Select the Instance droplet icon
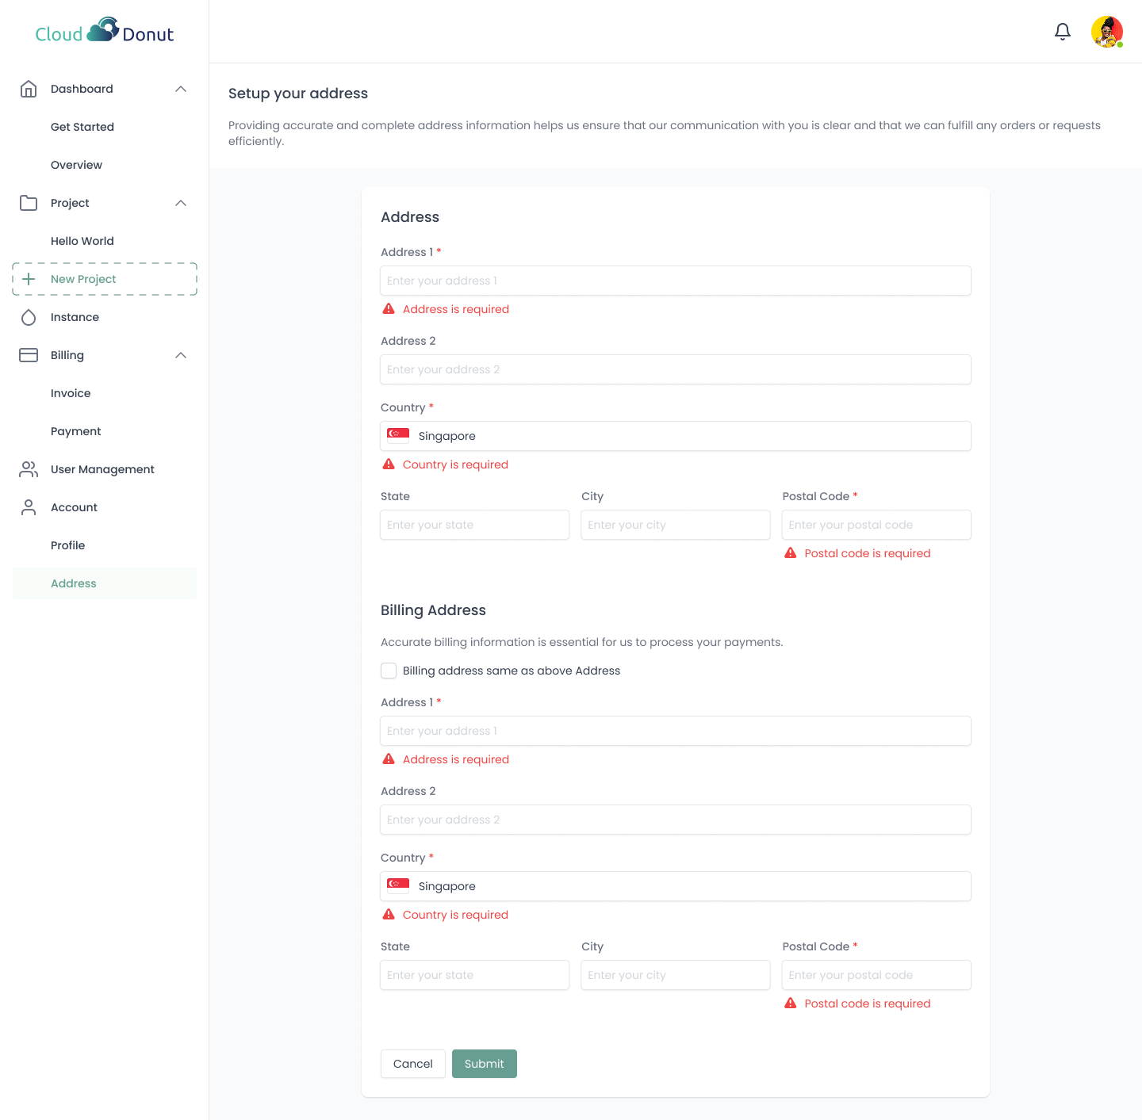This screenshot has height=1120, width=1142. coord(29,317)
